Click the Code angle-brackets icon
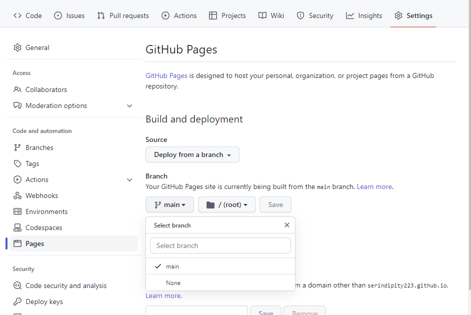 point(17,15)
